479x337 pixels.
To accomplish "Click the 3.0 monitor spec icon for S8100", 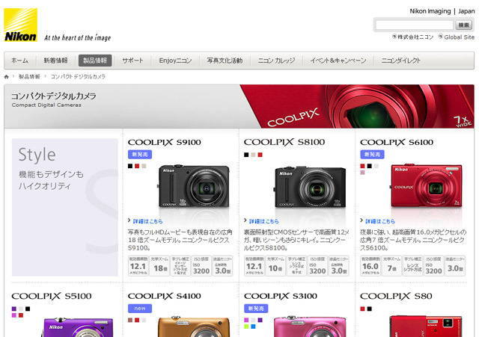I will pos(338,266).
